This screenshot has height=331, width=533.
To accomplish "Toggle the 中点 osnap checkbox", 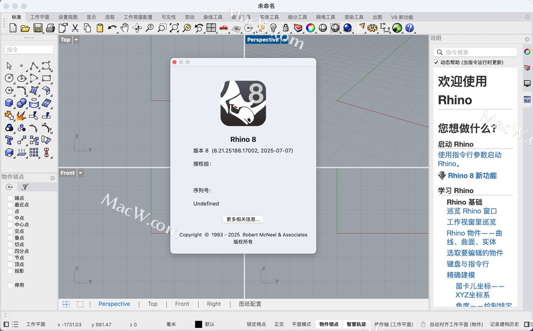I will tap(10, 218).
